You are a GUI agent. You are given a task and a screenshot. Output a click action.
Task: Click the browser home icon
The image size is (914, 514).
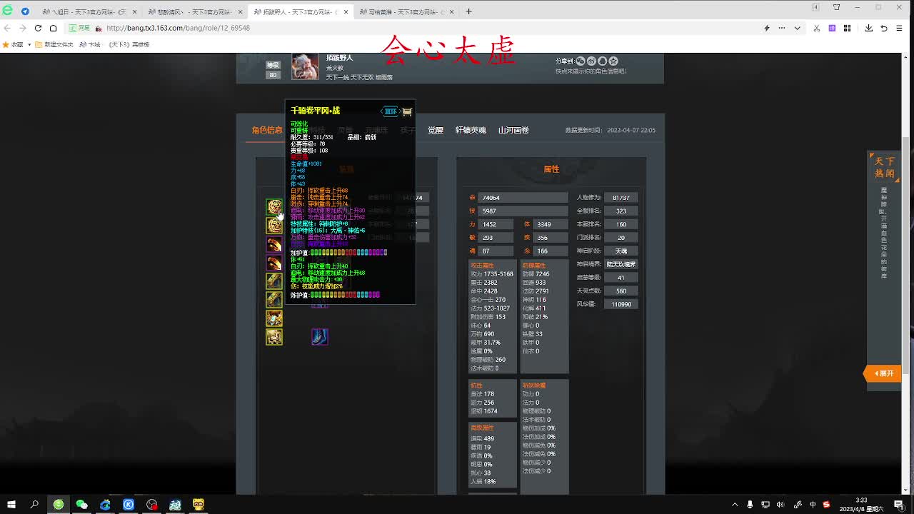point(53,28)
